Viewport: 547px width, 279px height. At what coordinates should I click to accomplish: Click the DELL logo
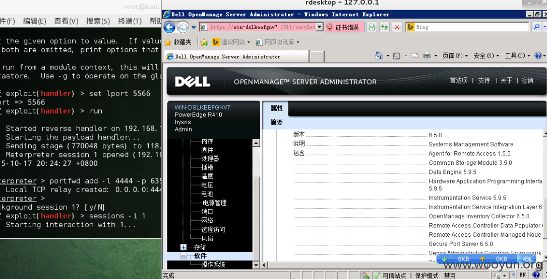point(193,82)
